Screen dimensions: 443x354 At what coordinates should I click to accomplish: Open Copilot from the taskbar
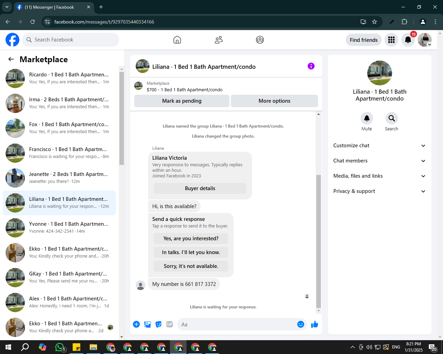[x=43, y=347]
